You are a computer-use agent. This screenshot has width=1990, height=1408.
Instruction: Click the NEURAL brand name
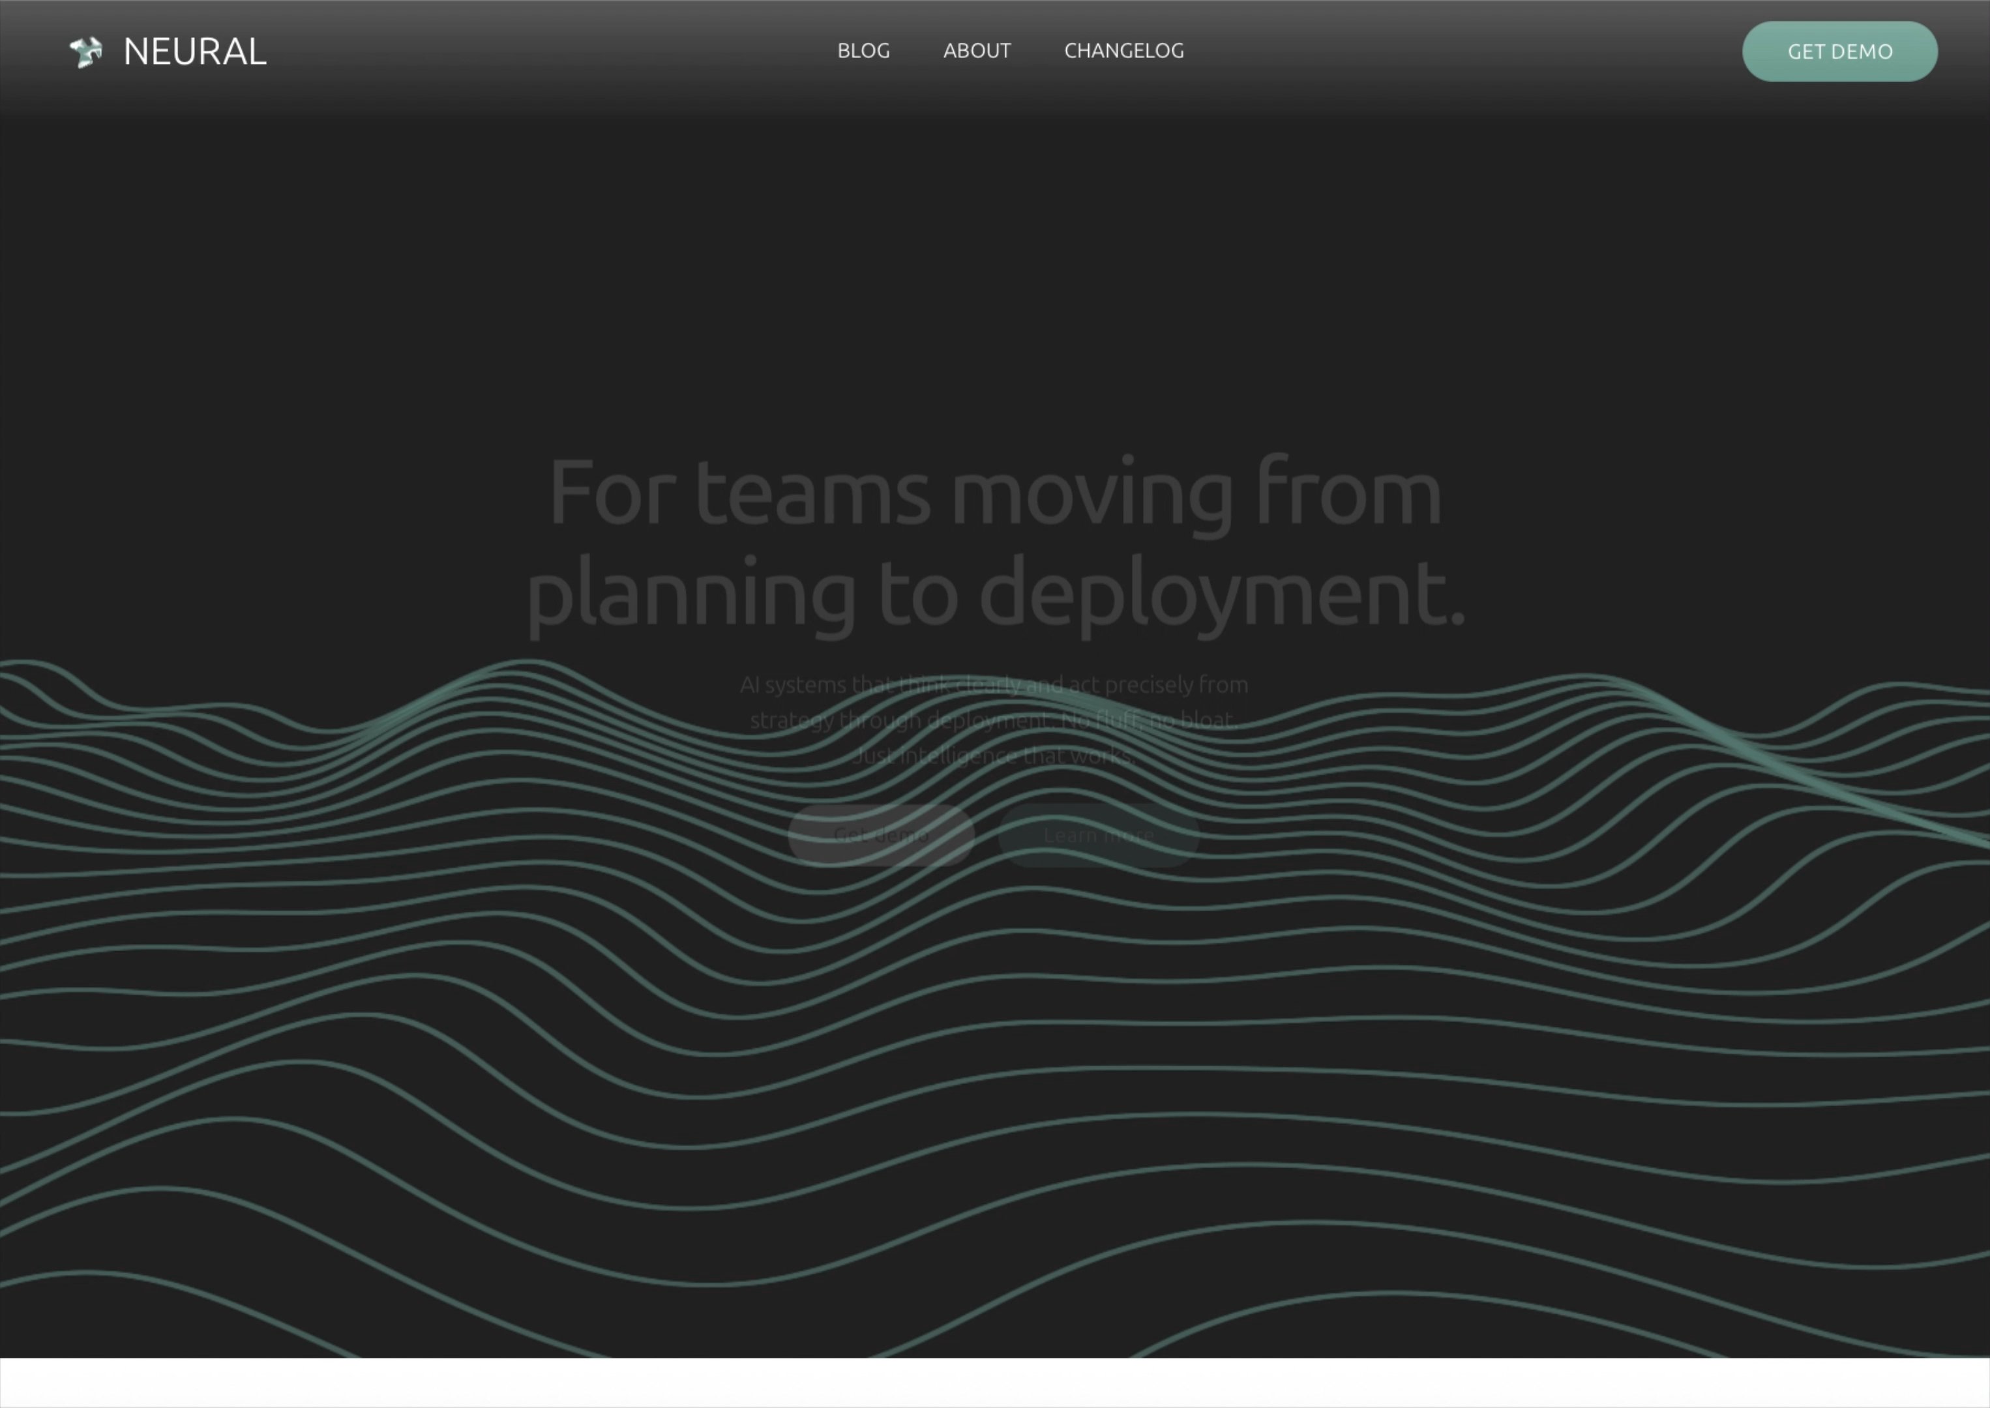click(195, 52)
